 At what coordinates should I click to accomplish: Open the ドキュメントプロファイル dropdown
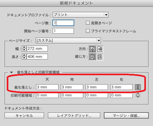coord(80,15)
